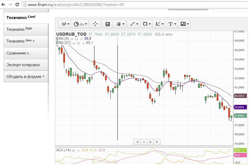Image resolution: width=249 pixels, height=165 pixels.
Task: Toggle visibility eye of EMA (9)
Action: (72, 39)
